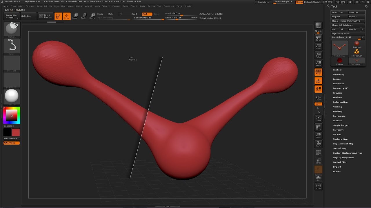This screenshot has height=208, width=371.
Task: Select the SimpleBrush tool icon
Action: click(x=357, y=53)
